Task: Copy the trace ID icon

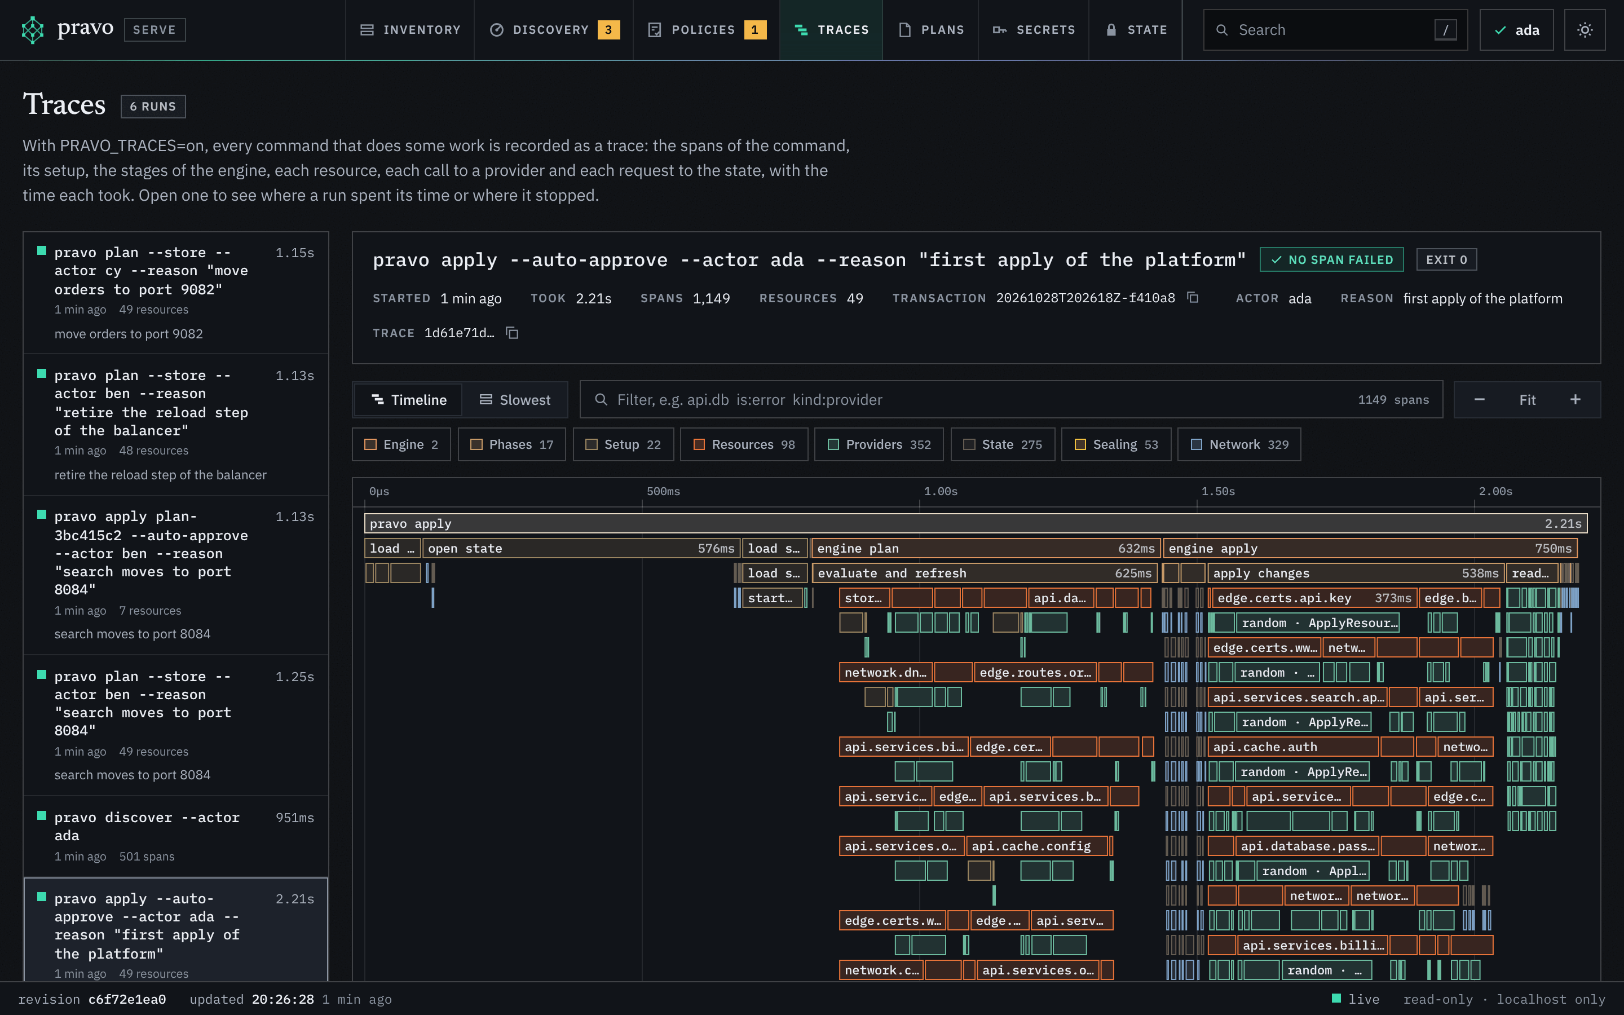Action: click(x=512, y=333)
